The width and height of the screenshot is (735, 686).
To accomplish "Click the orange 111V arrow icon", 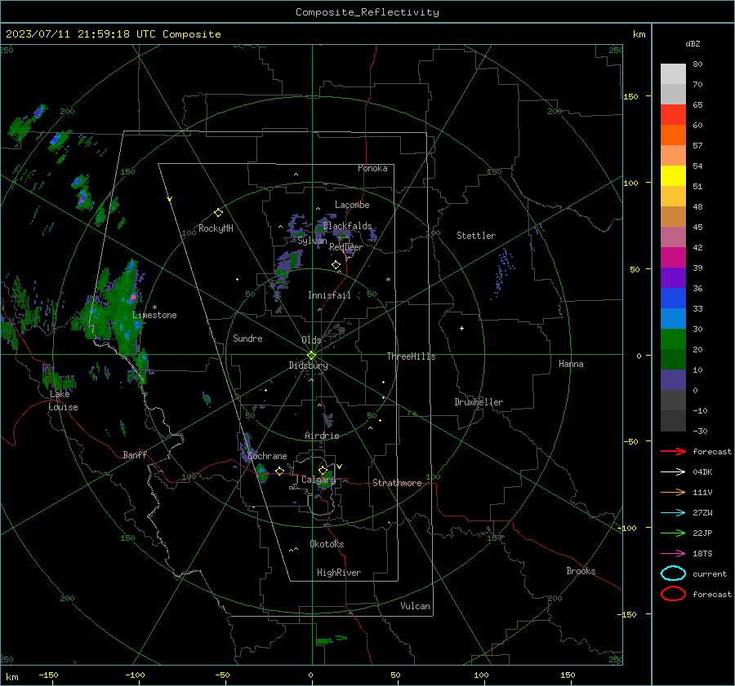I will (x=673, y=492).
